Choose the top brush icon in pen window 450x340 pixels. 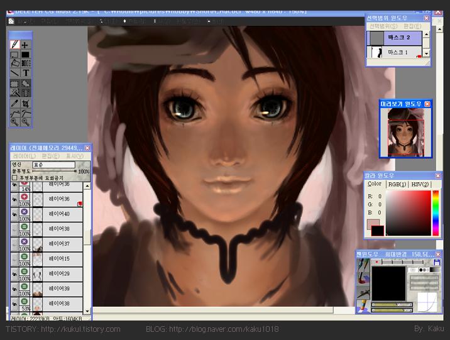[363, 266]
